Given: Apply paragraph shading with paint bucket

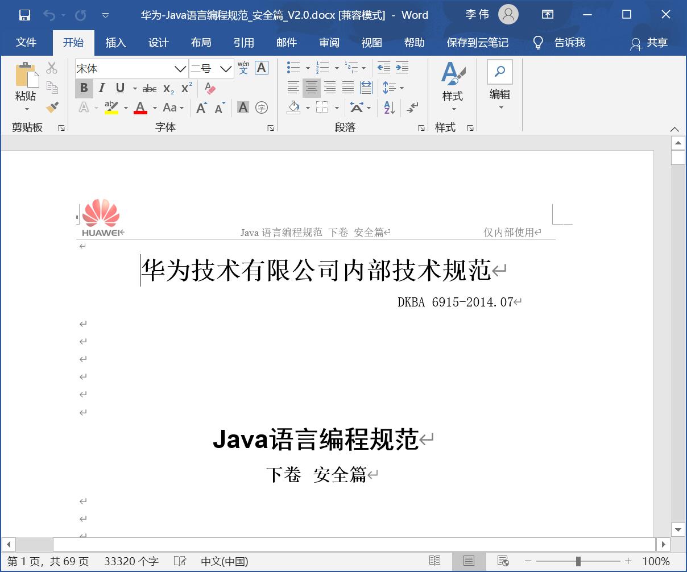Looking at the screenshot, I should pos(293,107).
